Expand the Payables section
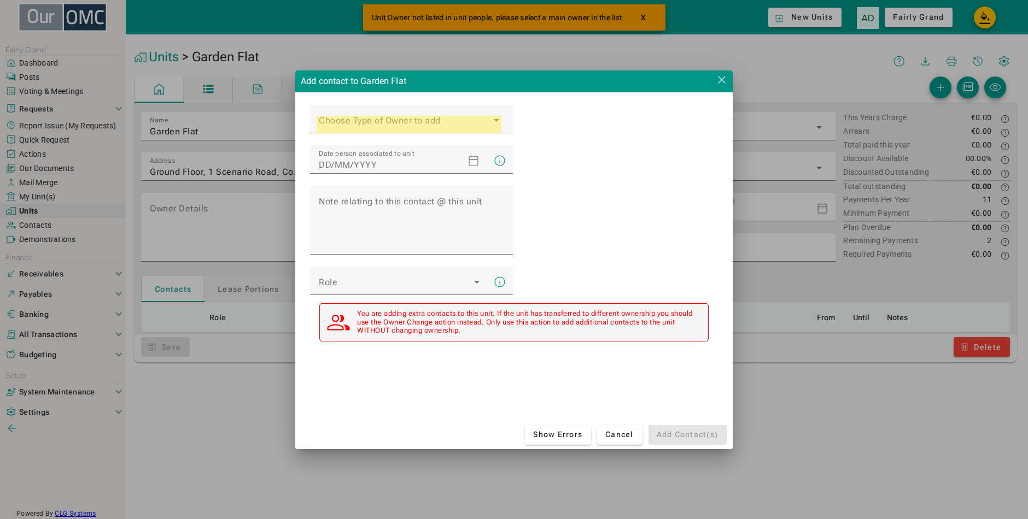Image resolution: width=1028 pixels, height=519 pixels. coord(63,294)
